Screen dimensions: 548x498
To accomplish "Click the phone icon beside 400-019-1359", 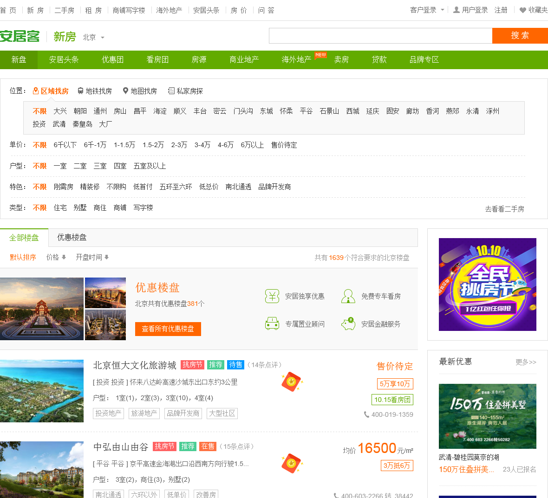I will point(366,414).
